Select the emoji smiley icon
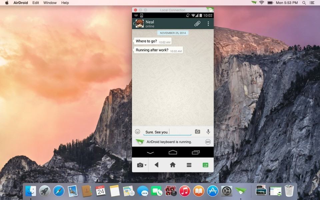This screenshot has width=320, height=200. 137,132
